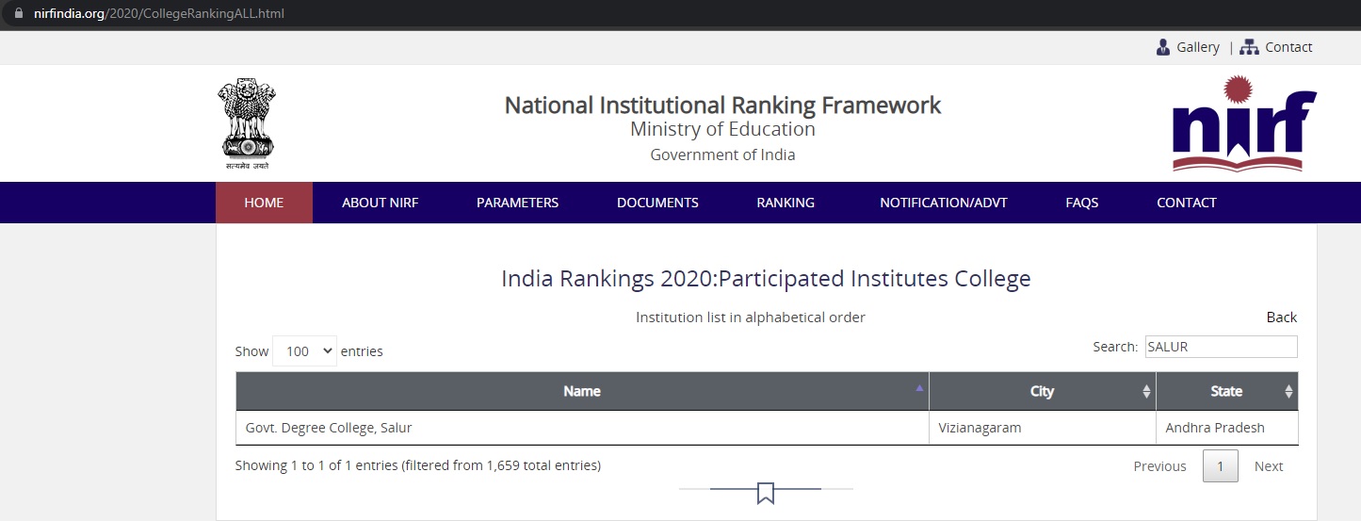Viewport: 1361px width, 521px height.
Task: Click the Search input field
Action: click(x=1222, y=347)
